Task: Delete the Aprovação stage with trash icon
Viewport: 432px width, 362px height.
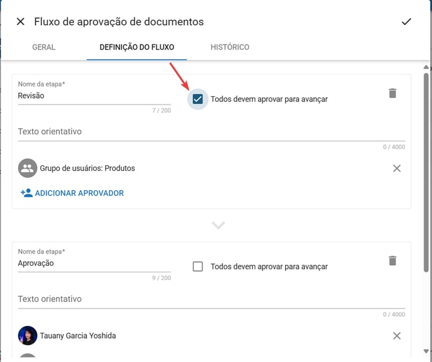Action: pos(392,261)
